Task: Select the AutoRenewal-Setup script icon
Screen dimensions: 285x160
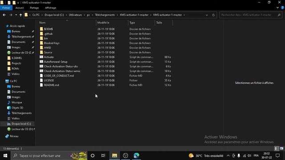Action: tap(41, 62)
